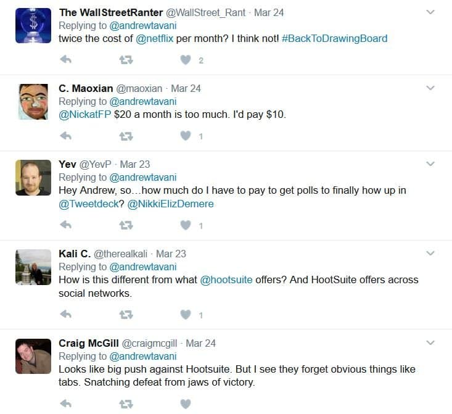
Task: Retweet Craig McGill's tweet
Action: 126,404
